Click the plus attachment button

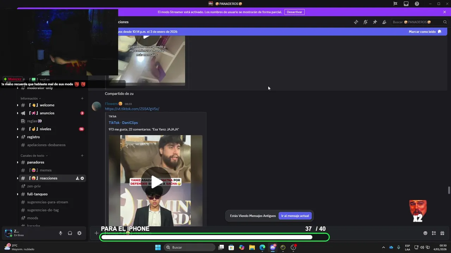coord(97,233)
